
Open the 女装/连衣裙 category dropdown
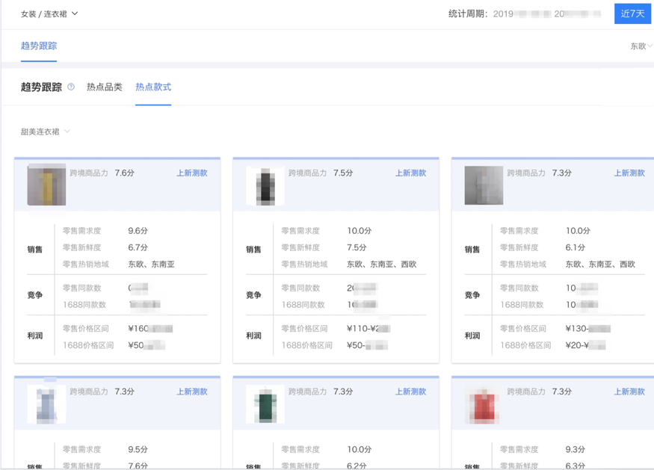45,13
